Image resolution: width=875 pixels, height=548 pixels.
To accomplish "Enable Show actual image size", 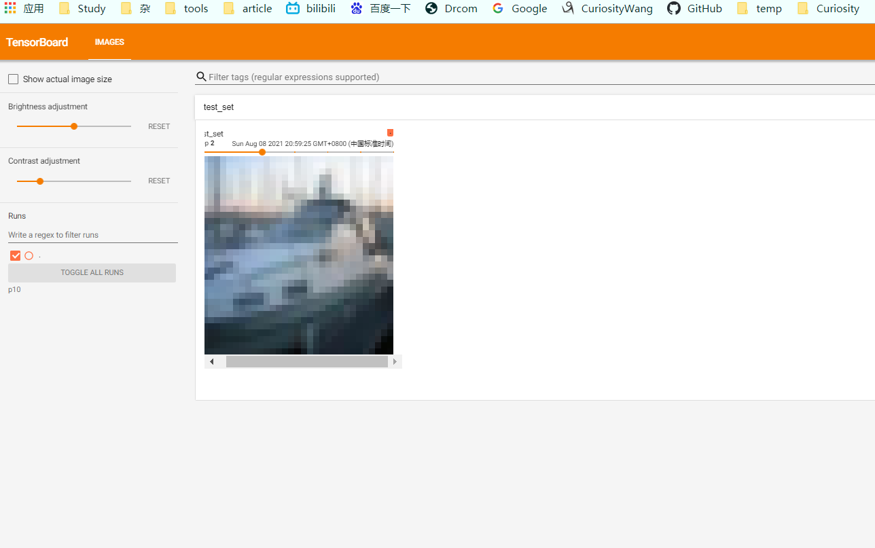I will [13, 79].
